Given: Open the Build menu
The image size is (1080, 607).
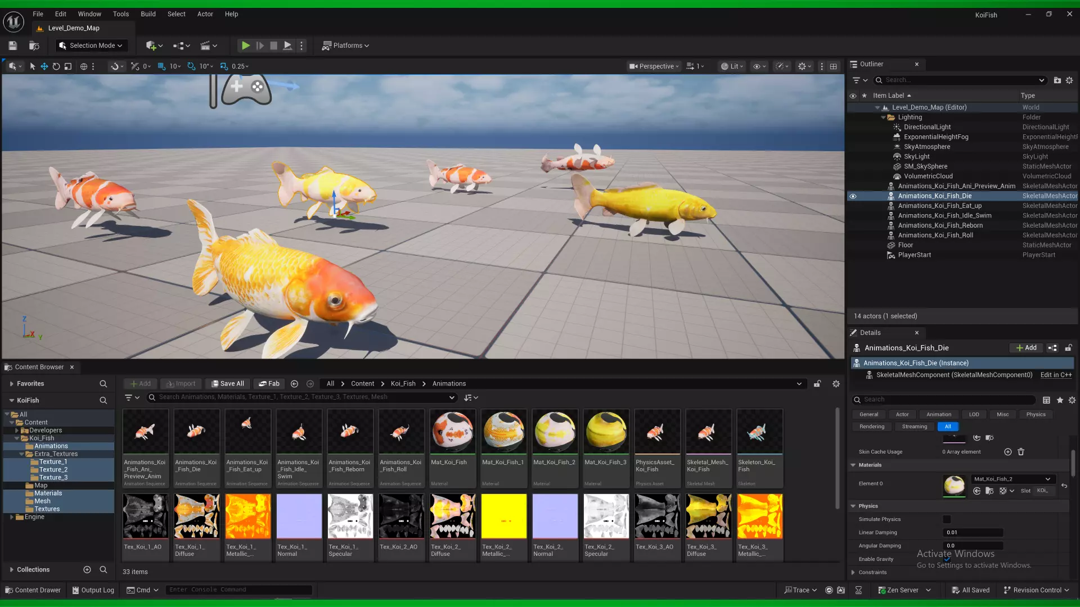Looking at the screenshot, I should [148, 14].
